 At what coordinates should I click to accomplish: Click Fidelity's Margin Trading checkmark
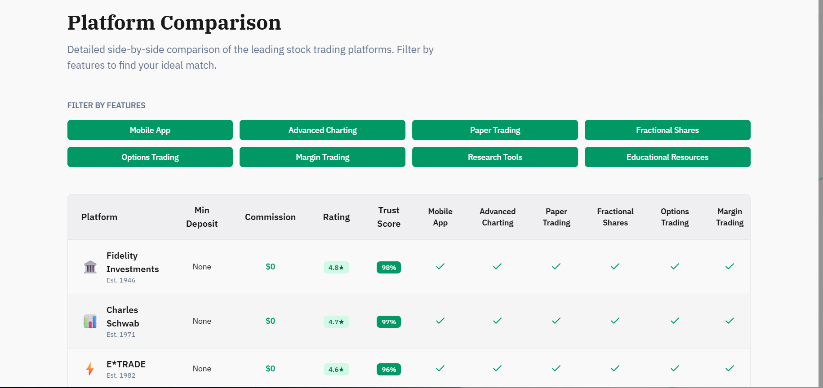tap(730, 266)
